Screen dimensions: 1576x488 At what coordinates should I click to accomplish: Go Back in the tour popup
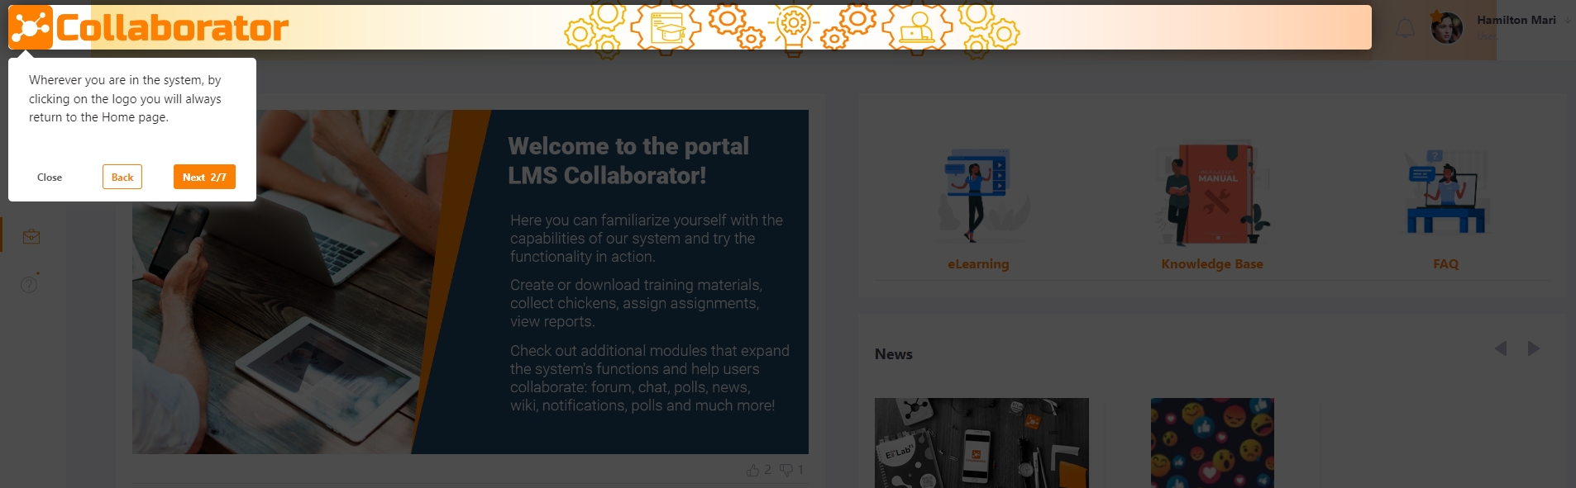coord(122,177)
